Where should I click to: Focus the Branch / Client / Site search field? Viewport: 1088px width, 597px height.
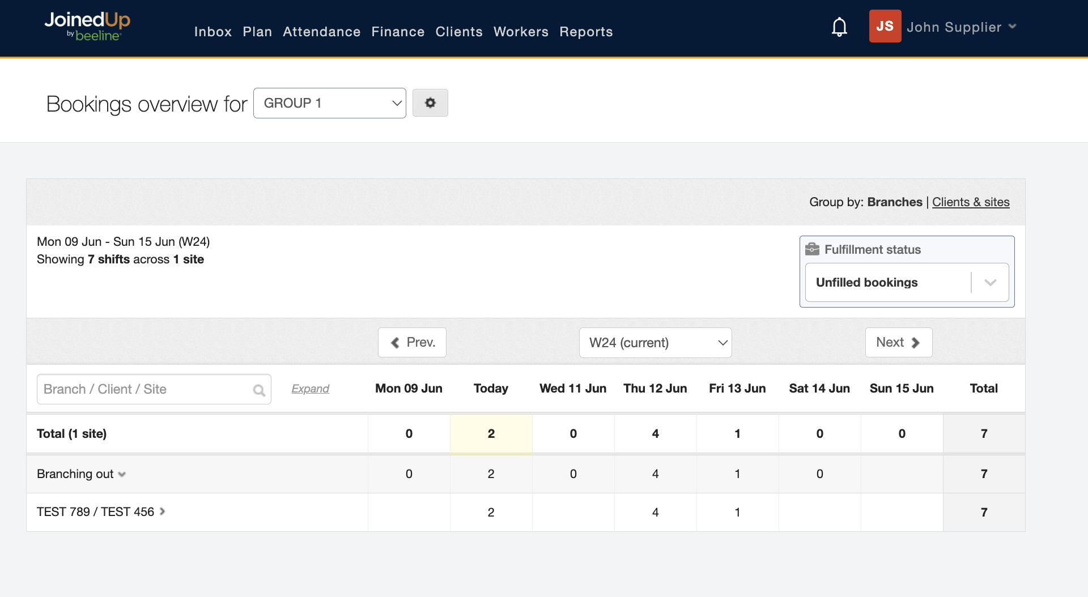[x=144, y=389]
